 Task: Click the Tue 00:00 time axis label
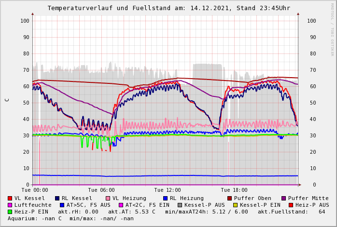35,190
